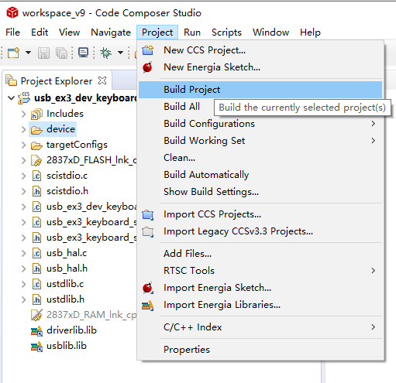Select the usblib.lib file

[67, 346]
